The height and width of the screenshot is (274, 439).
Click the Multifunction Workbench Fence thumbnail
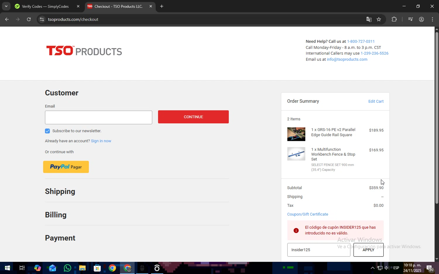tap(296, 154)
